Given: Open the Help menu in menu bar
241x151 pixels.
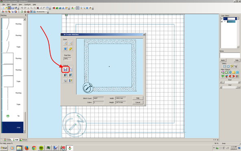Looking at the screenshot, I should coord(34,4).
